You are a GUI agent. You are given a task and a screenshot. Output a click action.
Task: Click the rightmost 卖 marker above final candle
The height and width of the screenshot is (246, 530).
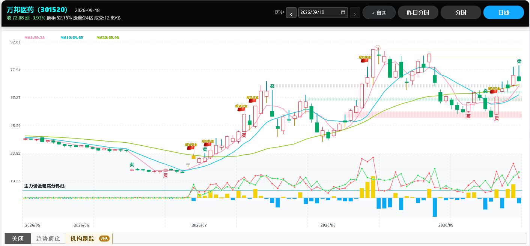pyautogui.click(x=519, y=61)
